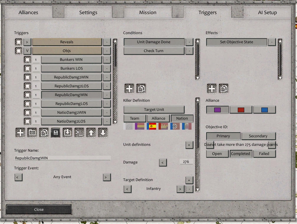Viewport: 297px width, 224px height.
Task: Click the add new trigger plus icon
Action: click(x=20, y=133)
